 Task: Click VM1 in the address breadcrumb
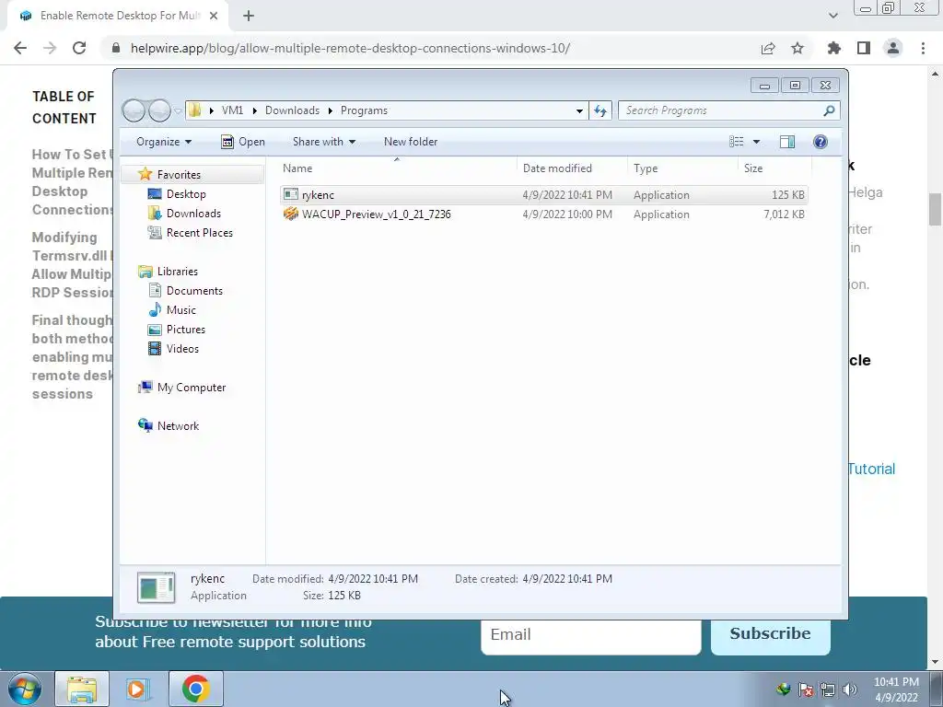click(232, 110)
